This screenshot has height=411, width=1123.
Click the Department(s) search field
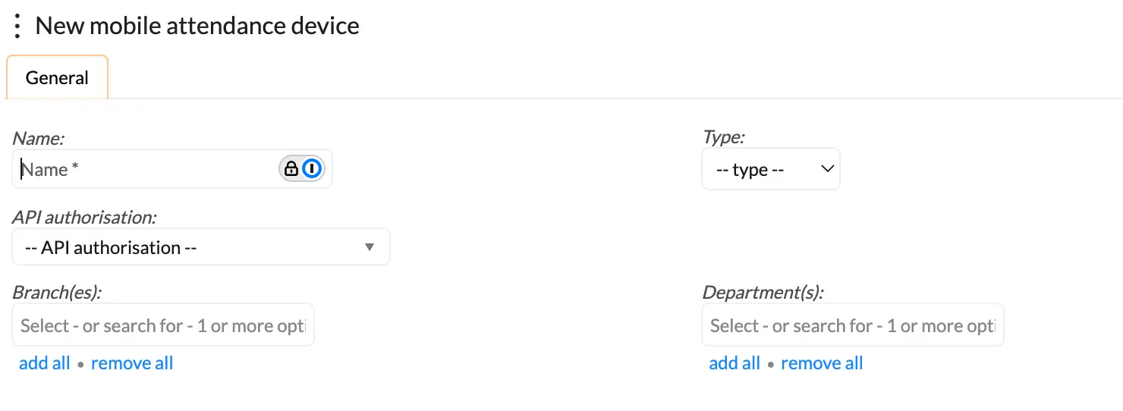tap(852, 325)
